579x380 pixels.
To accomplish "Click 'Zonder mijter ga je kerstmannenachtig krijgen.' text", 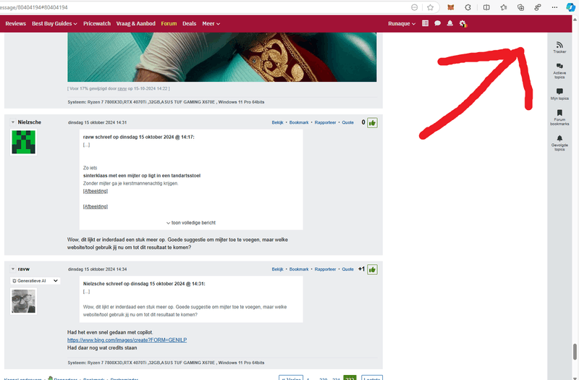I will click(131, 183).
